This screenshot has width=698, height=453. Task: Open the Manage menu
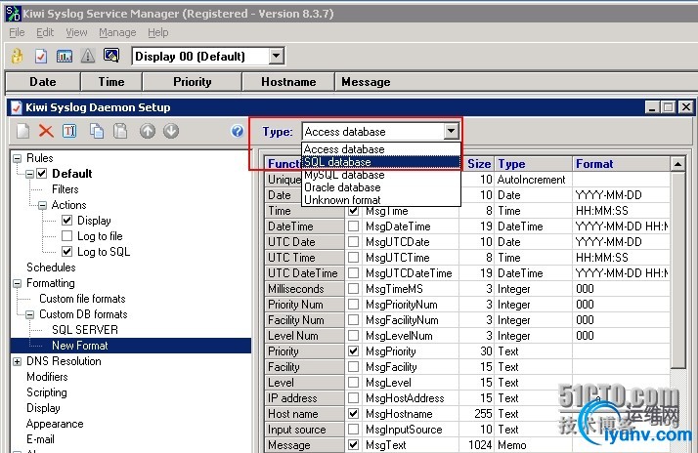[x=117, y=32]
